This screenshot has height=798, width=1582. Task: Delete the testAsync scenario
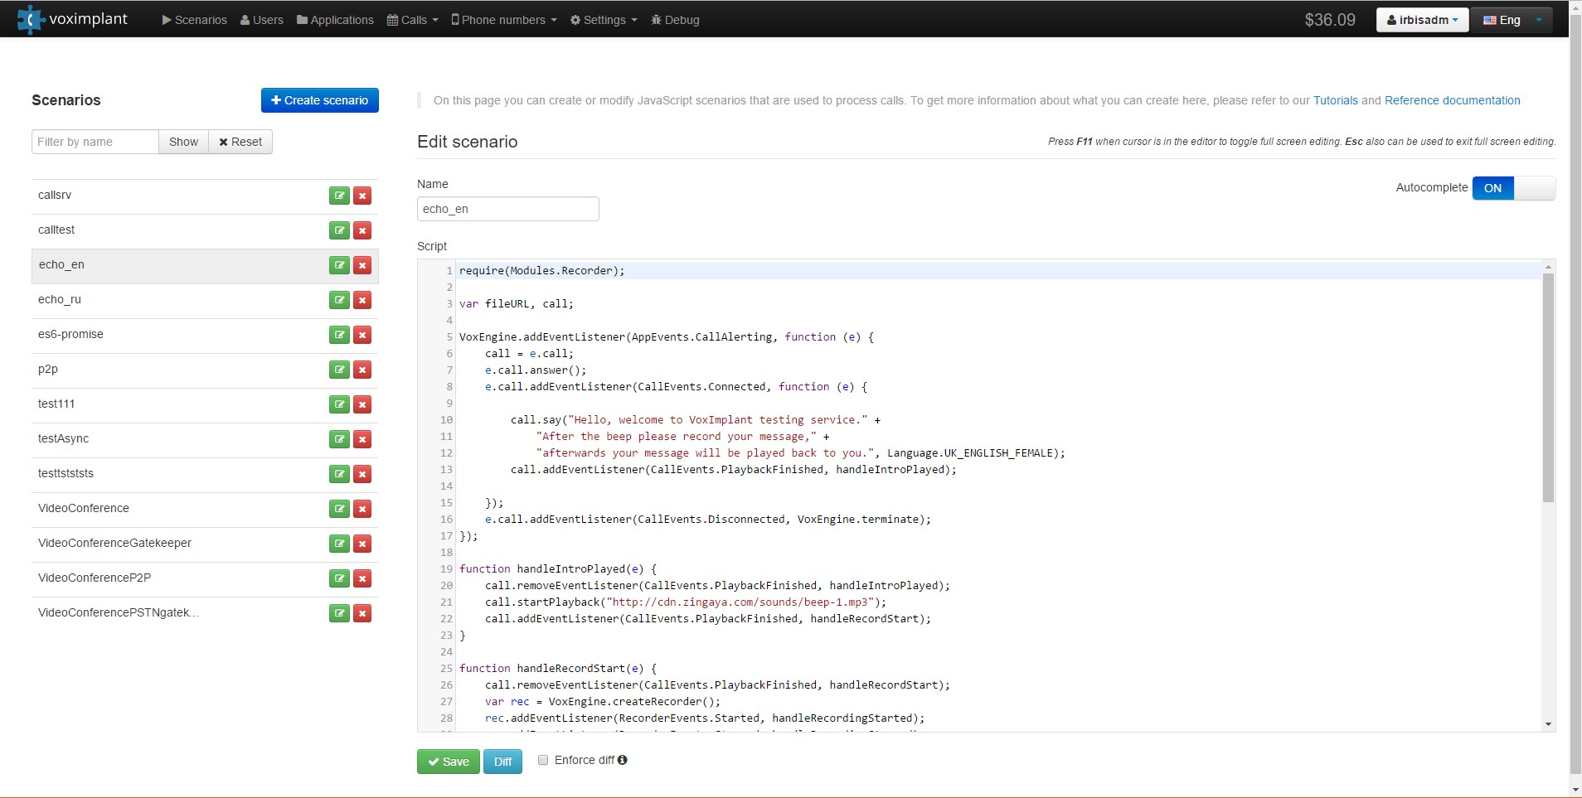pyautogui.click(x=362, y=439)
